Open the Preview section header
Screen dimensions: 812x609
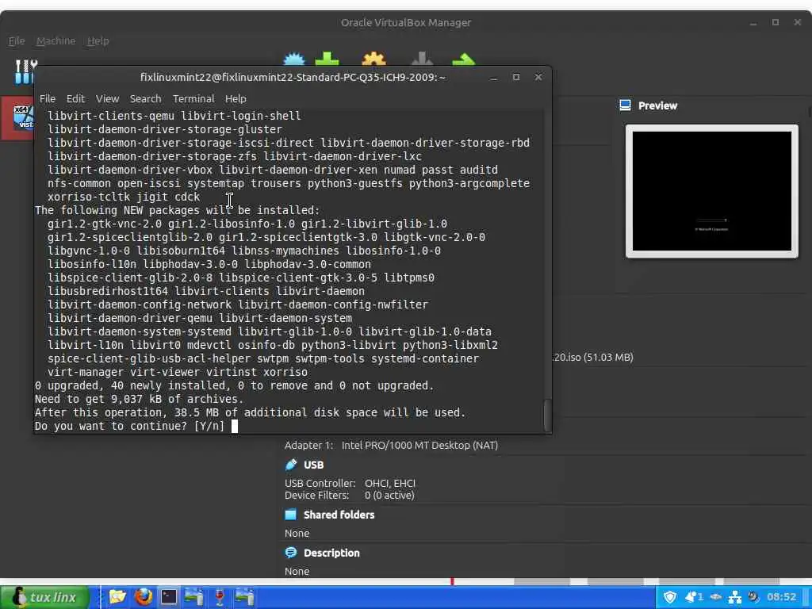[657, 105]
